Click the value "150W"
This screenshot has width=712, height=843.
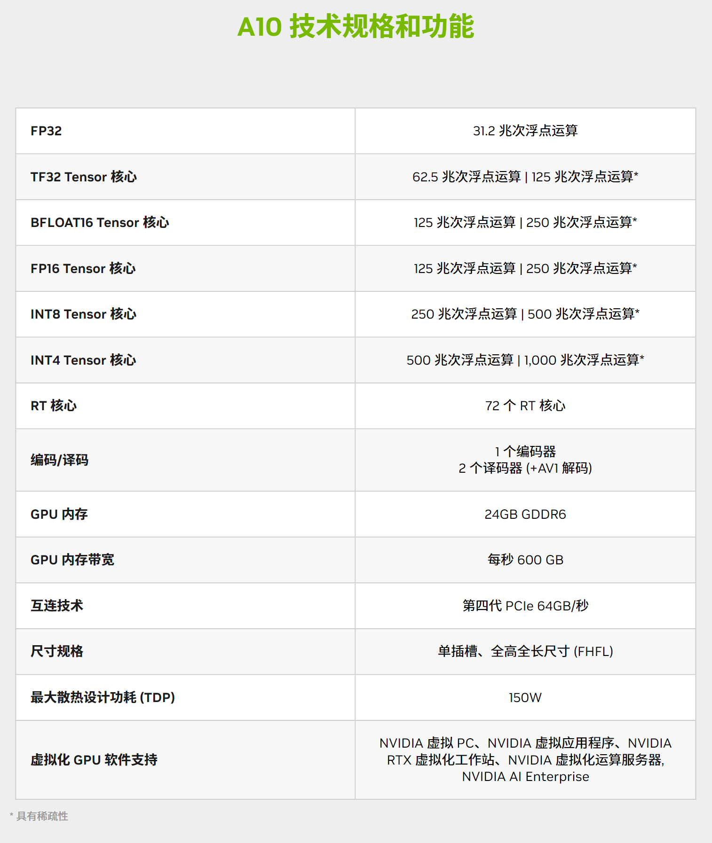tap(525, 697)
